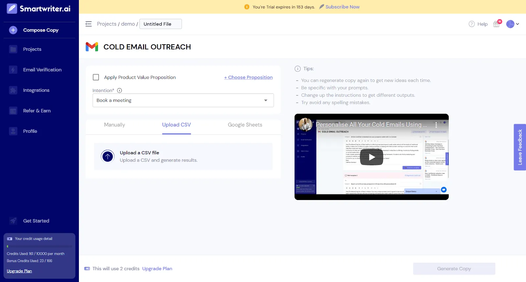Enable Apply Product Value Proposition checkbox
The width and height of the screenshot is (526, 282).
pyautogui.click(x=96, y=77)
